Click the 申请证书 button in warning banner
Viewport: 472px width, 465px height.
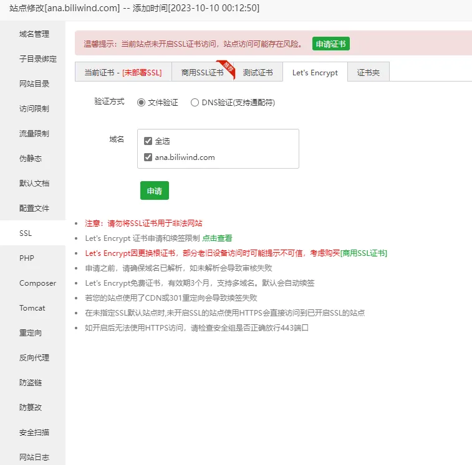pyautogui.click(x=330, y=44)
